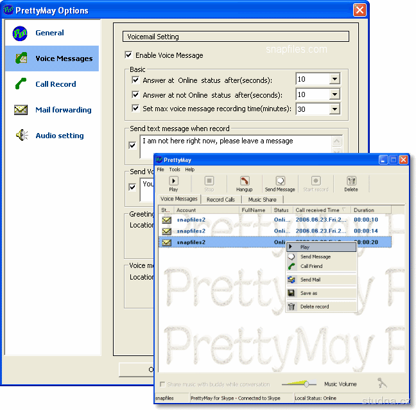Click the microphone icon near Music Volume
The image size is (416, 410).
[x=382, y=383]
